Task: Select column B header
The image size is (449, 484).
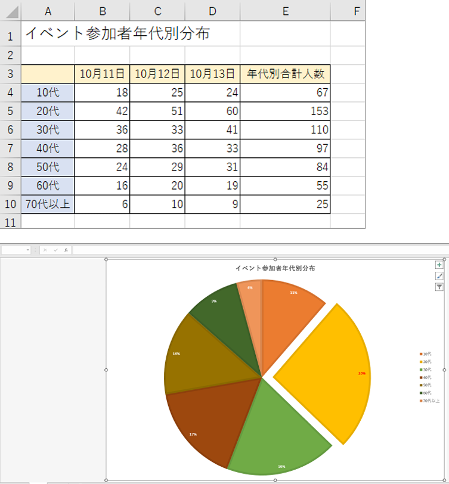Action: tap(102, 10)
